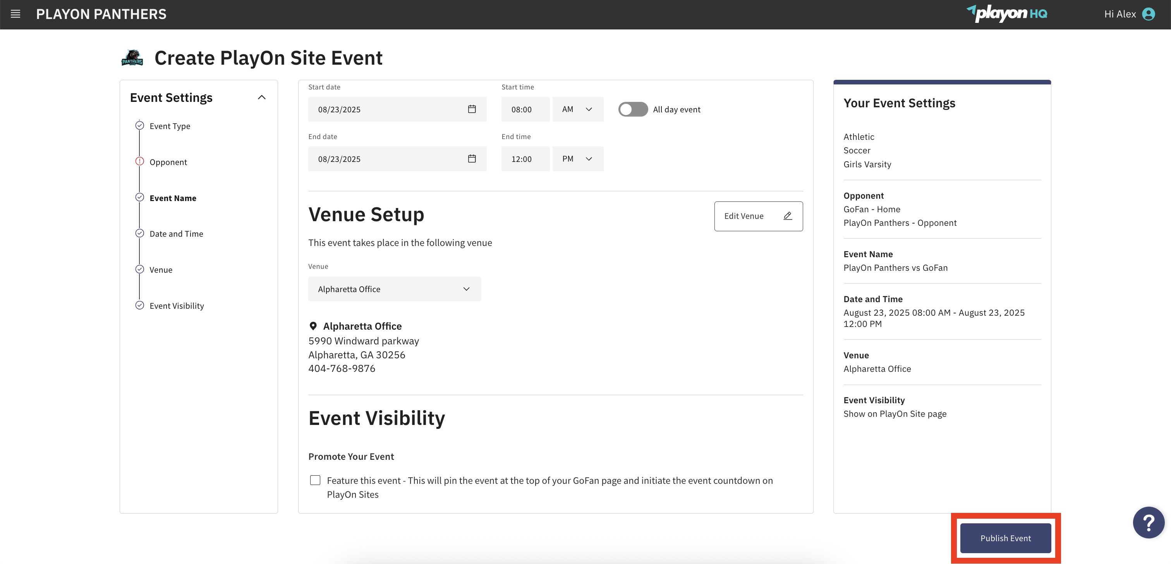Click Show on PlayOn Site page text
The height and width of the screenshot is (564, 1171).
(x=895, y=414)
